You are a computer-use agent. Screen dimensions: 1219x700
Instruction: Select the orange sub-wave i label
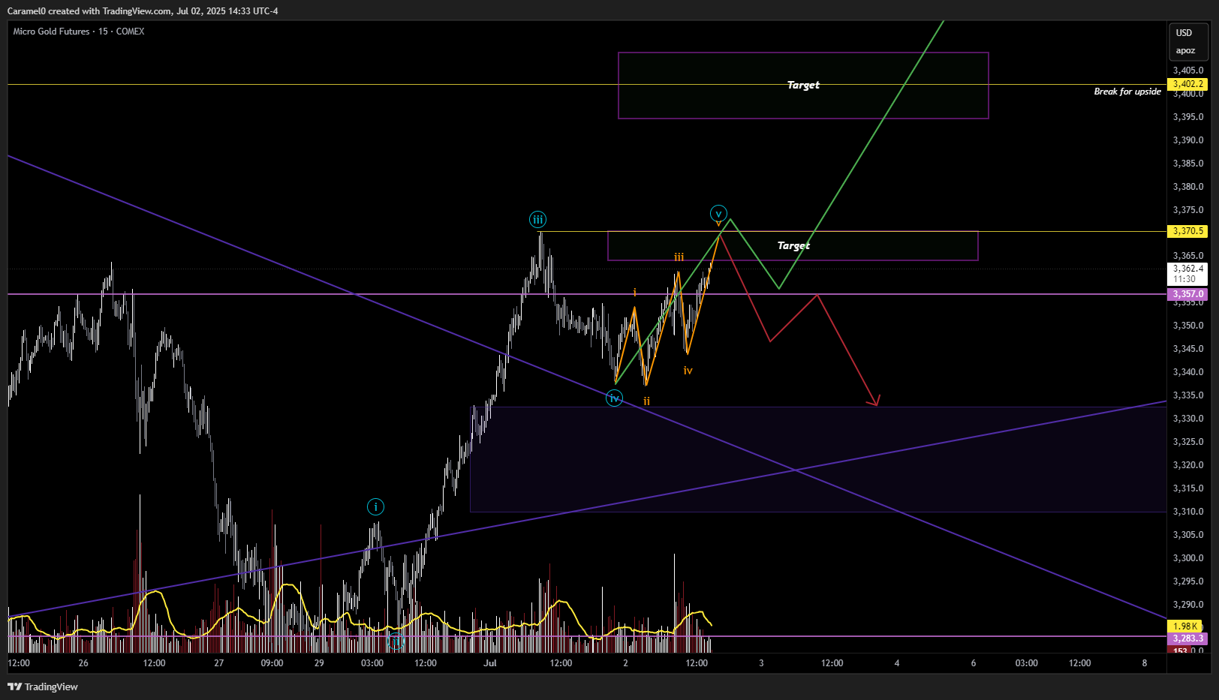click(634, 293)
